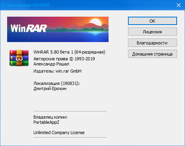Close the О программе WinRAR dialog

[179, 5]
